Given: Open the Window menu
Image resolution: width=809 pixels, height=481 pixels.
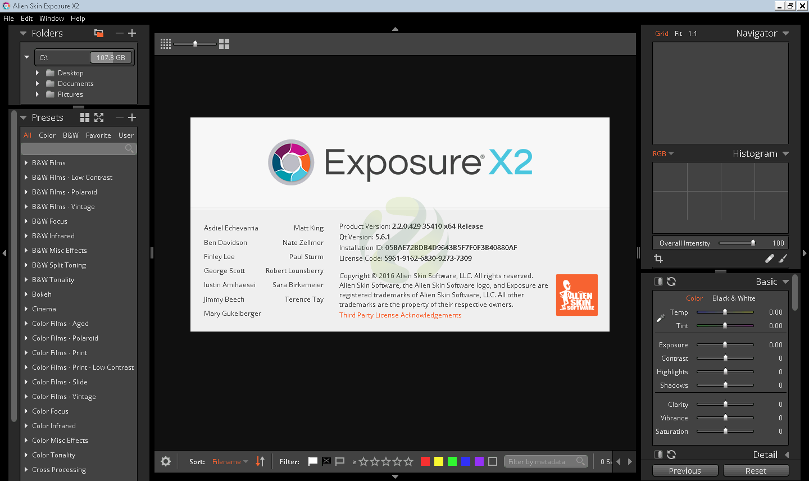Looking at the screenshot, I should (52, 19).
